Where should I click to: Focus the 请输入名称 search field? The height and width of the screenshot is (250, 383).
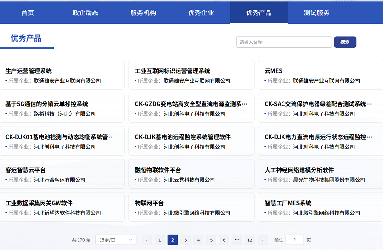(284, 42)
